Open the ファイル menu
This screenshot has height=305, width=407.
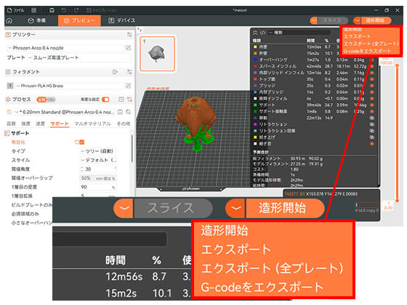click(16, 10)
